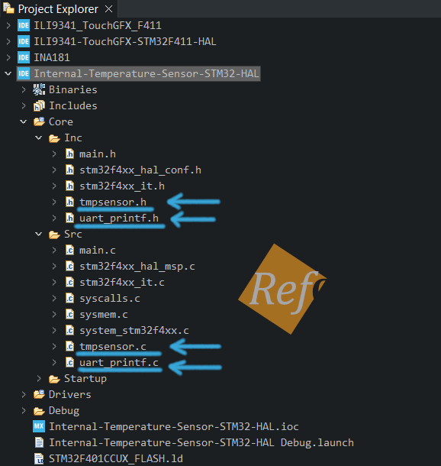441x466 pixels.
Task: Click the C file icon next to main.c
Action: point(69,251)
